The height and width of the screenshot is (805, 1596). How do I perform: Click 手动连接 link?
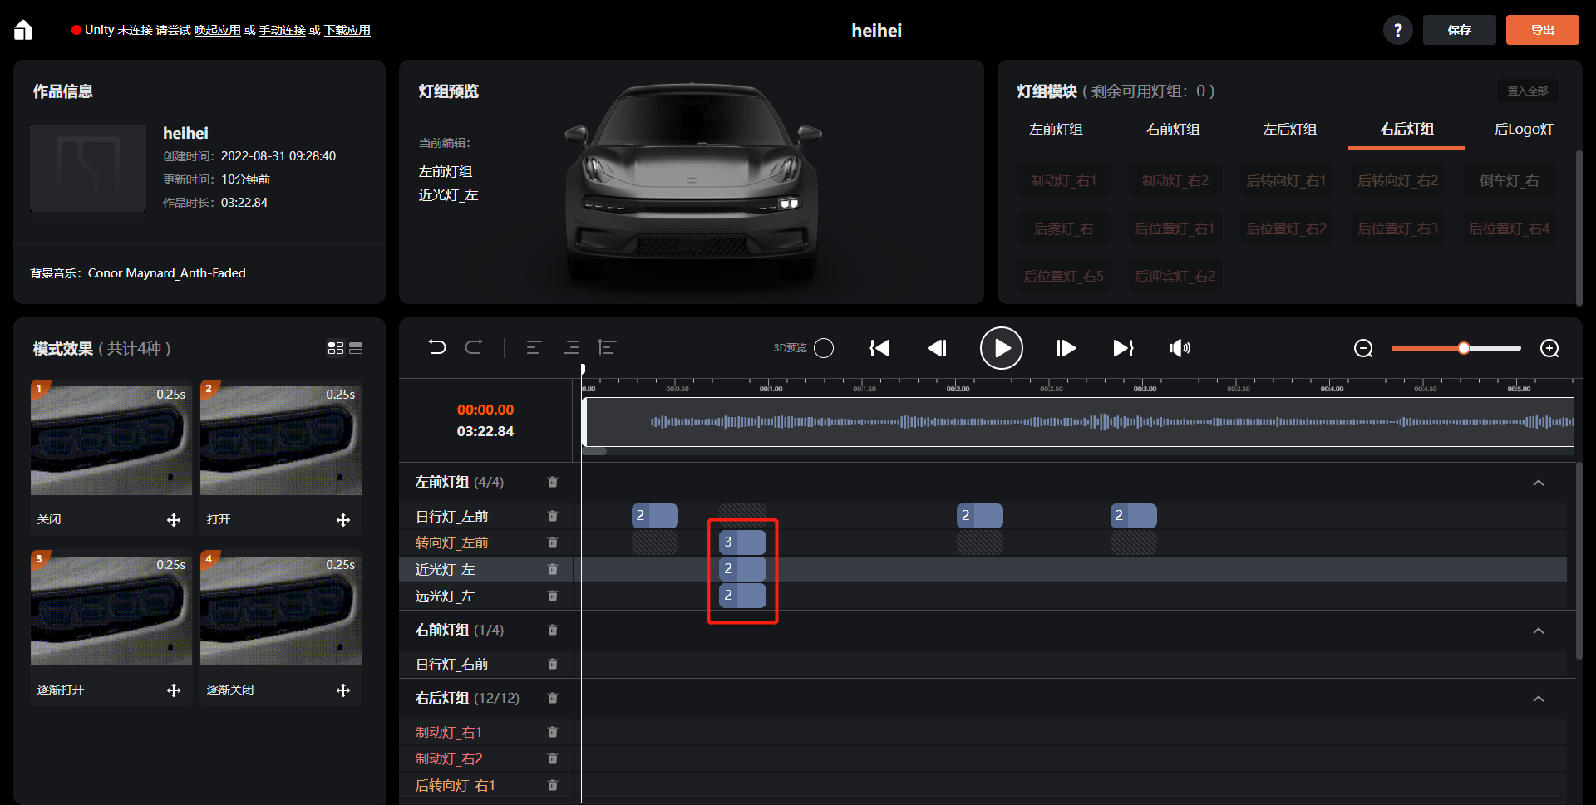(283, 30)
